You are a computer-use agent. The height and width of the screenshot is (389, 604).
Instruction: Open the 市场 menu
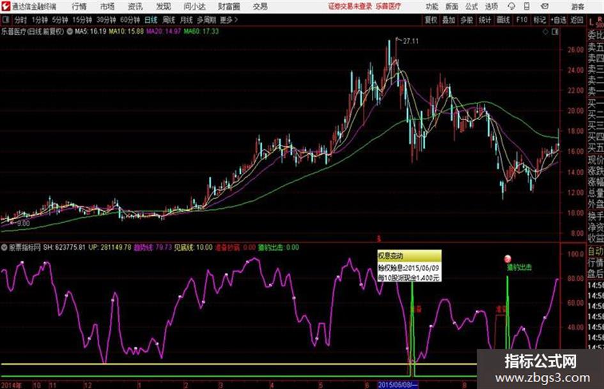[107, 6]
